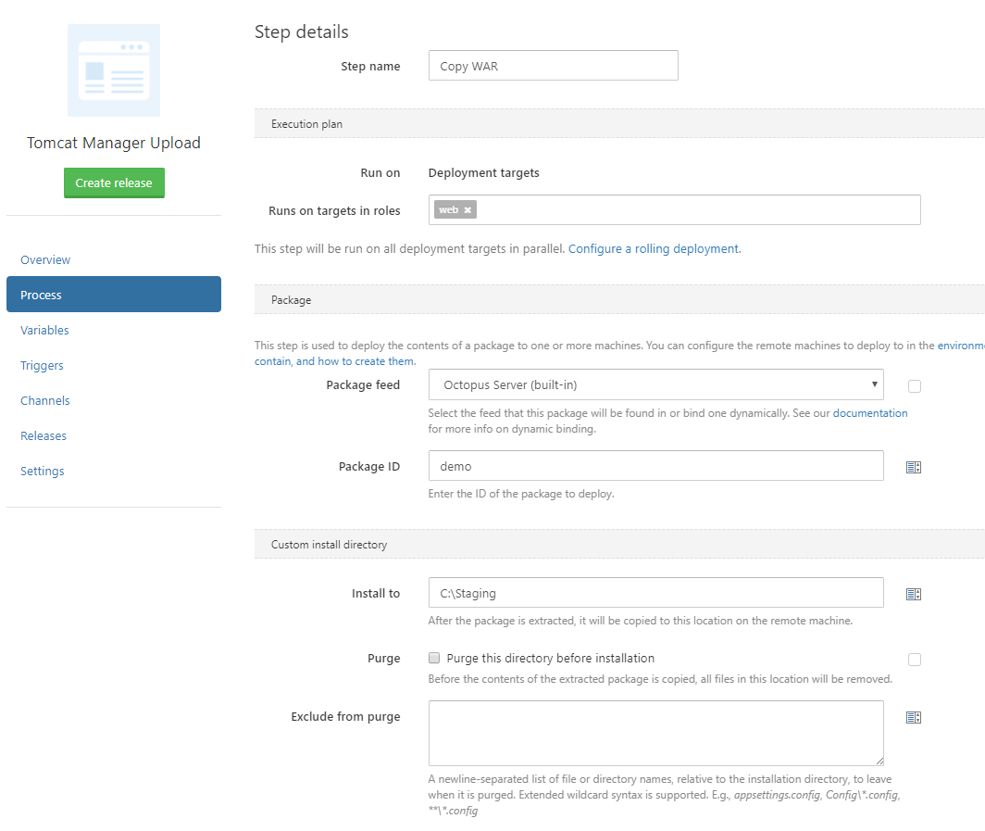Screen dimensions: 985x831
Task: Open the Package feed dropdown
Action: 655,384
